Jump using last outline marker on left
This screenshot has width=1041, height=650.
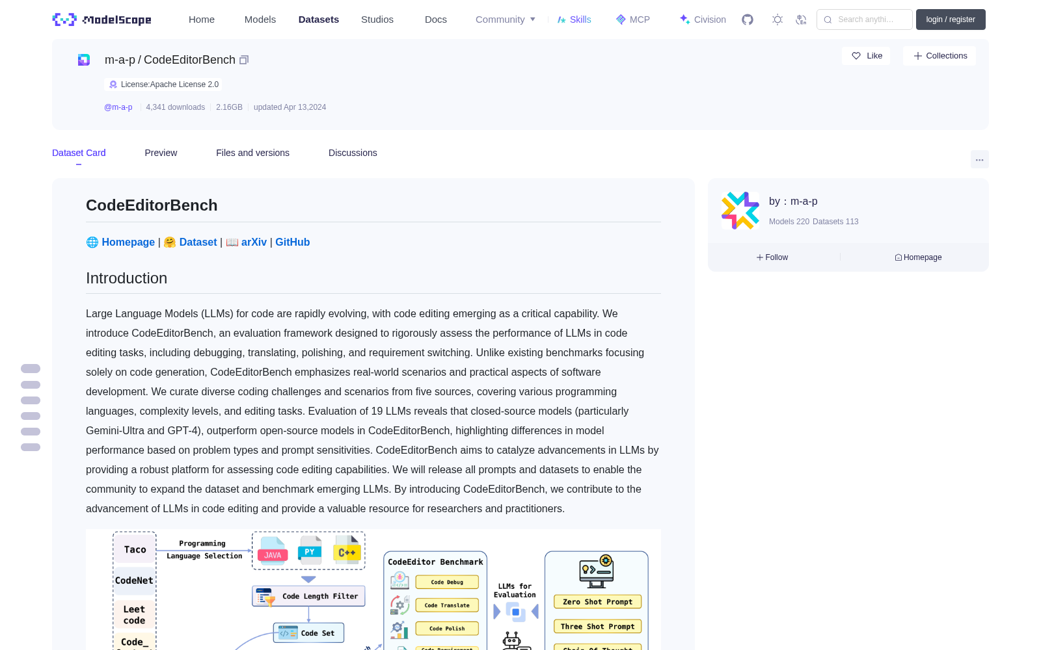click(x=31, y=447)
